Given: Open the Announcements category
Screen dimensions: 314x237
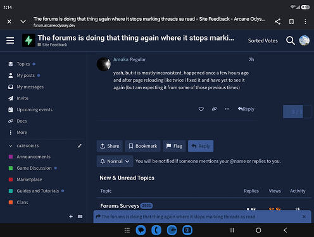Looking at the screenshot, I should pos(34,157).
